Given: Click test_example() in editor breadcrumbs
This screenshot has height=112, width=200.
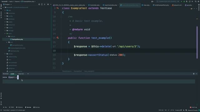Looking at the screenshot, I should point(89,71).
